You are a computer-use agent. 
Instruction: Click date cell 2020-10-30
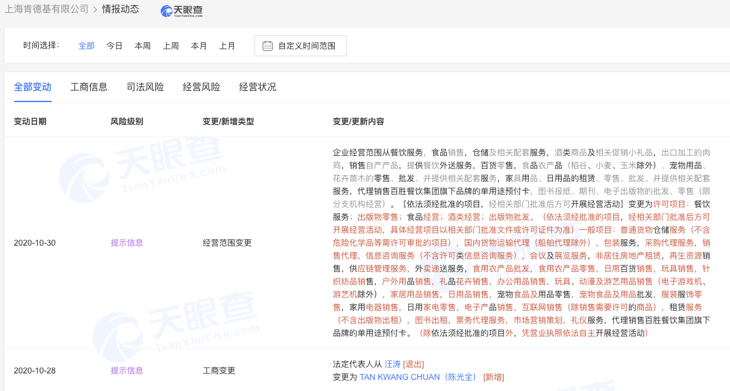35,243
